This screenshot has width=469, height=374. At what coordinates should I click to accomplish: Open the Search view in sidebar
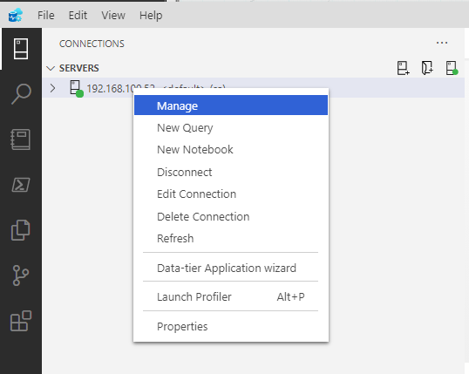click(x=21, y=93)
